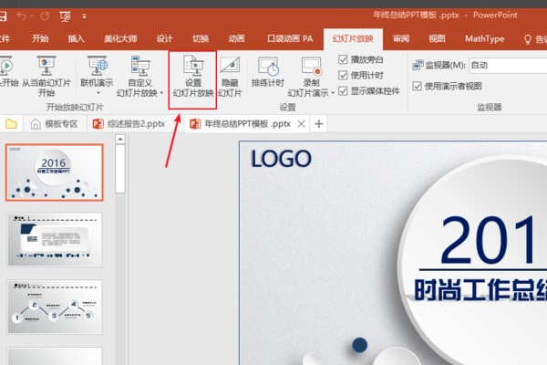The width and height of the screenshot is (547, 365).
Task: Expand Record Slide Show dropdown arrow
Action: click(333, 93)
